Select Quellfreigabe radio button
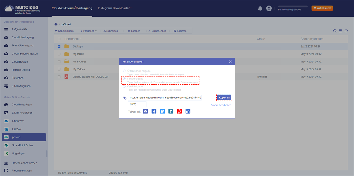Image resolution: width=354 pixels, height=176 pixels. pos(124,87)
